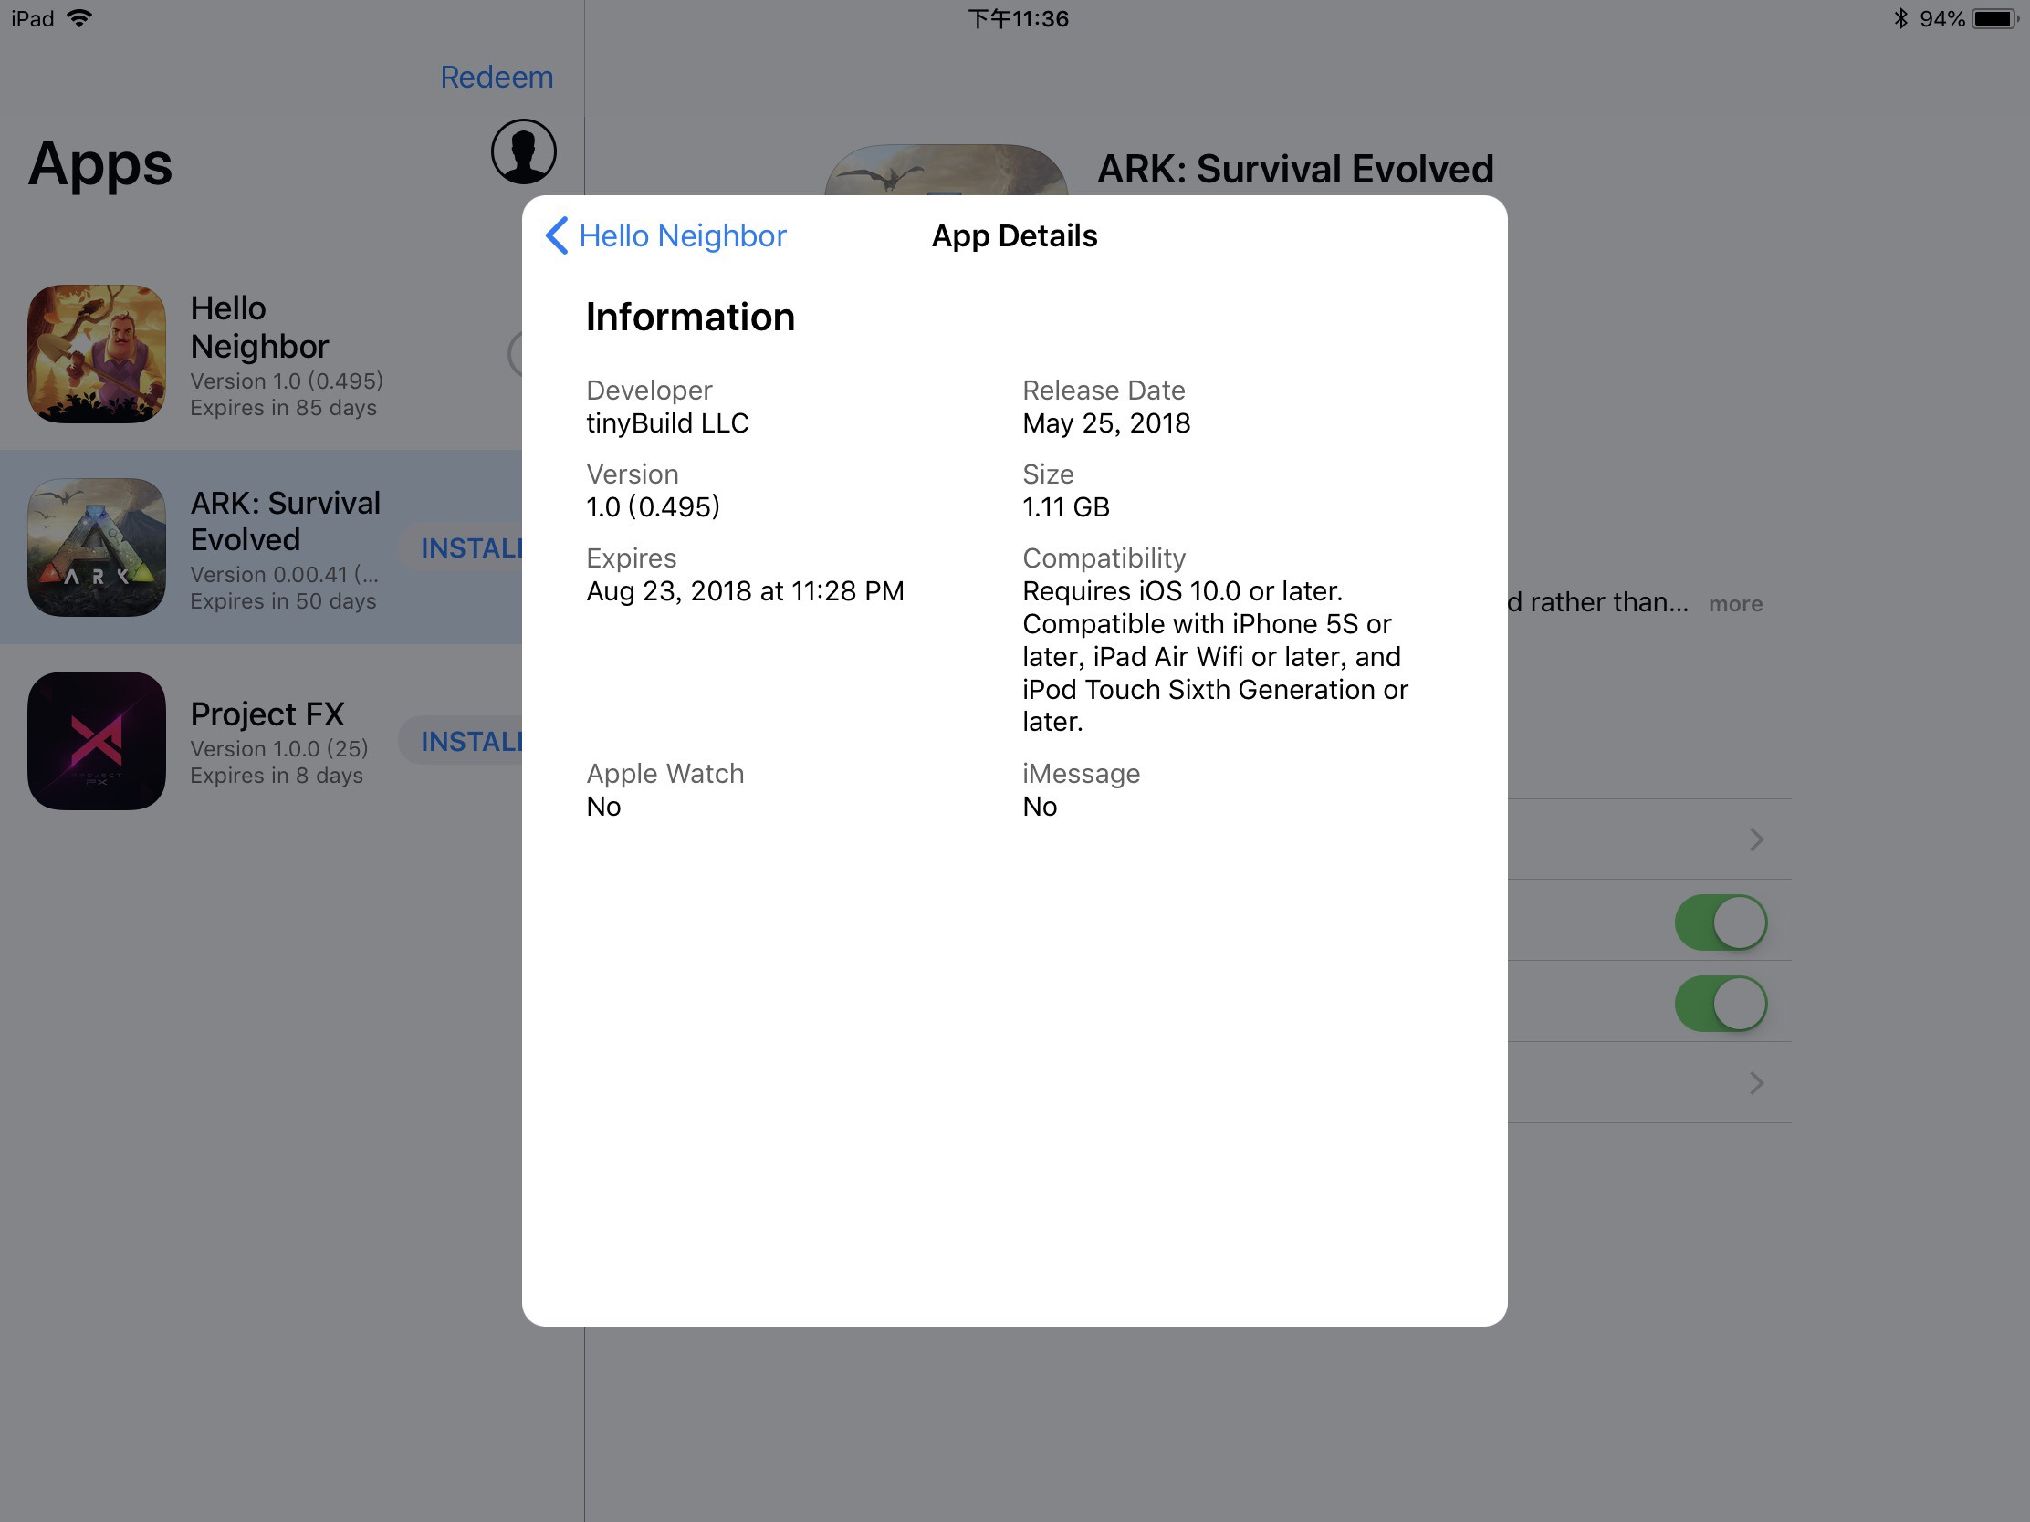Viewport: 2030px width, 1522px height.
Task: Tap Project FX 'Version 1.0.0 (25)'
Action: [x=279, y=748]
